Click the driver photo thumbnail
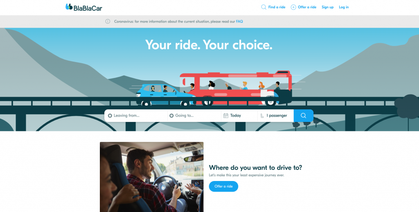 click(x=151, y=177)
